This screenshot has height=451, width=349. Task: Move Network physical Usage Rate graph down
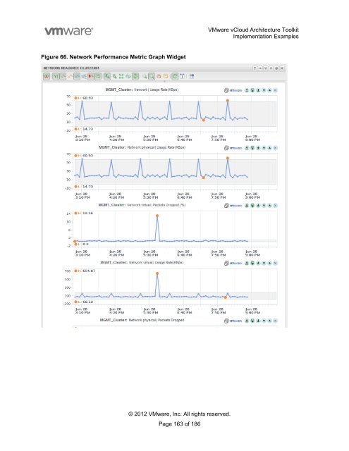264,148
